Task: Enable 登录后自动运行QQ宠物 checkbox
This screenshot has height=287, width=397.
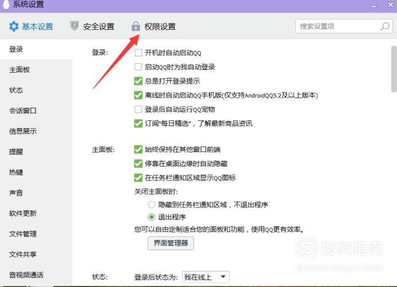Action: click(x=138, y=109)
